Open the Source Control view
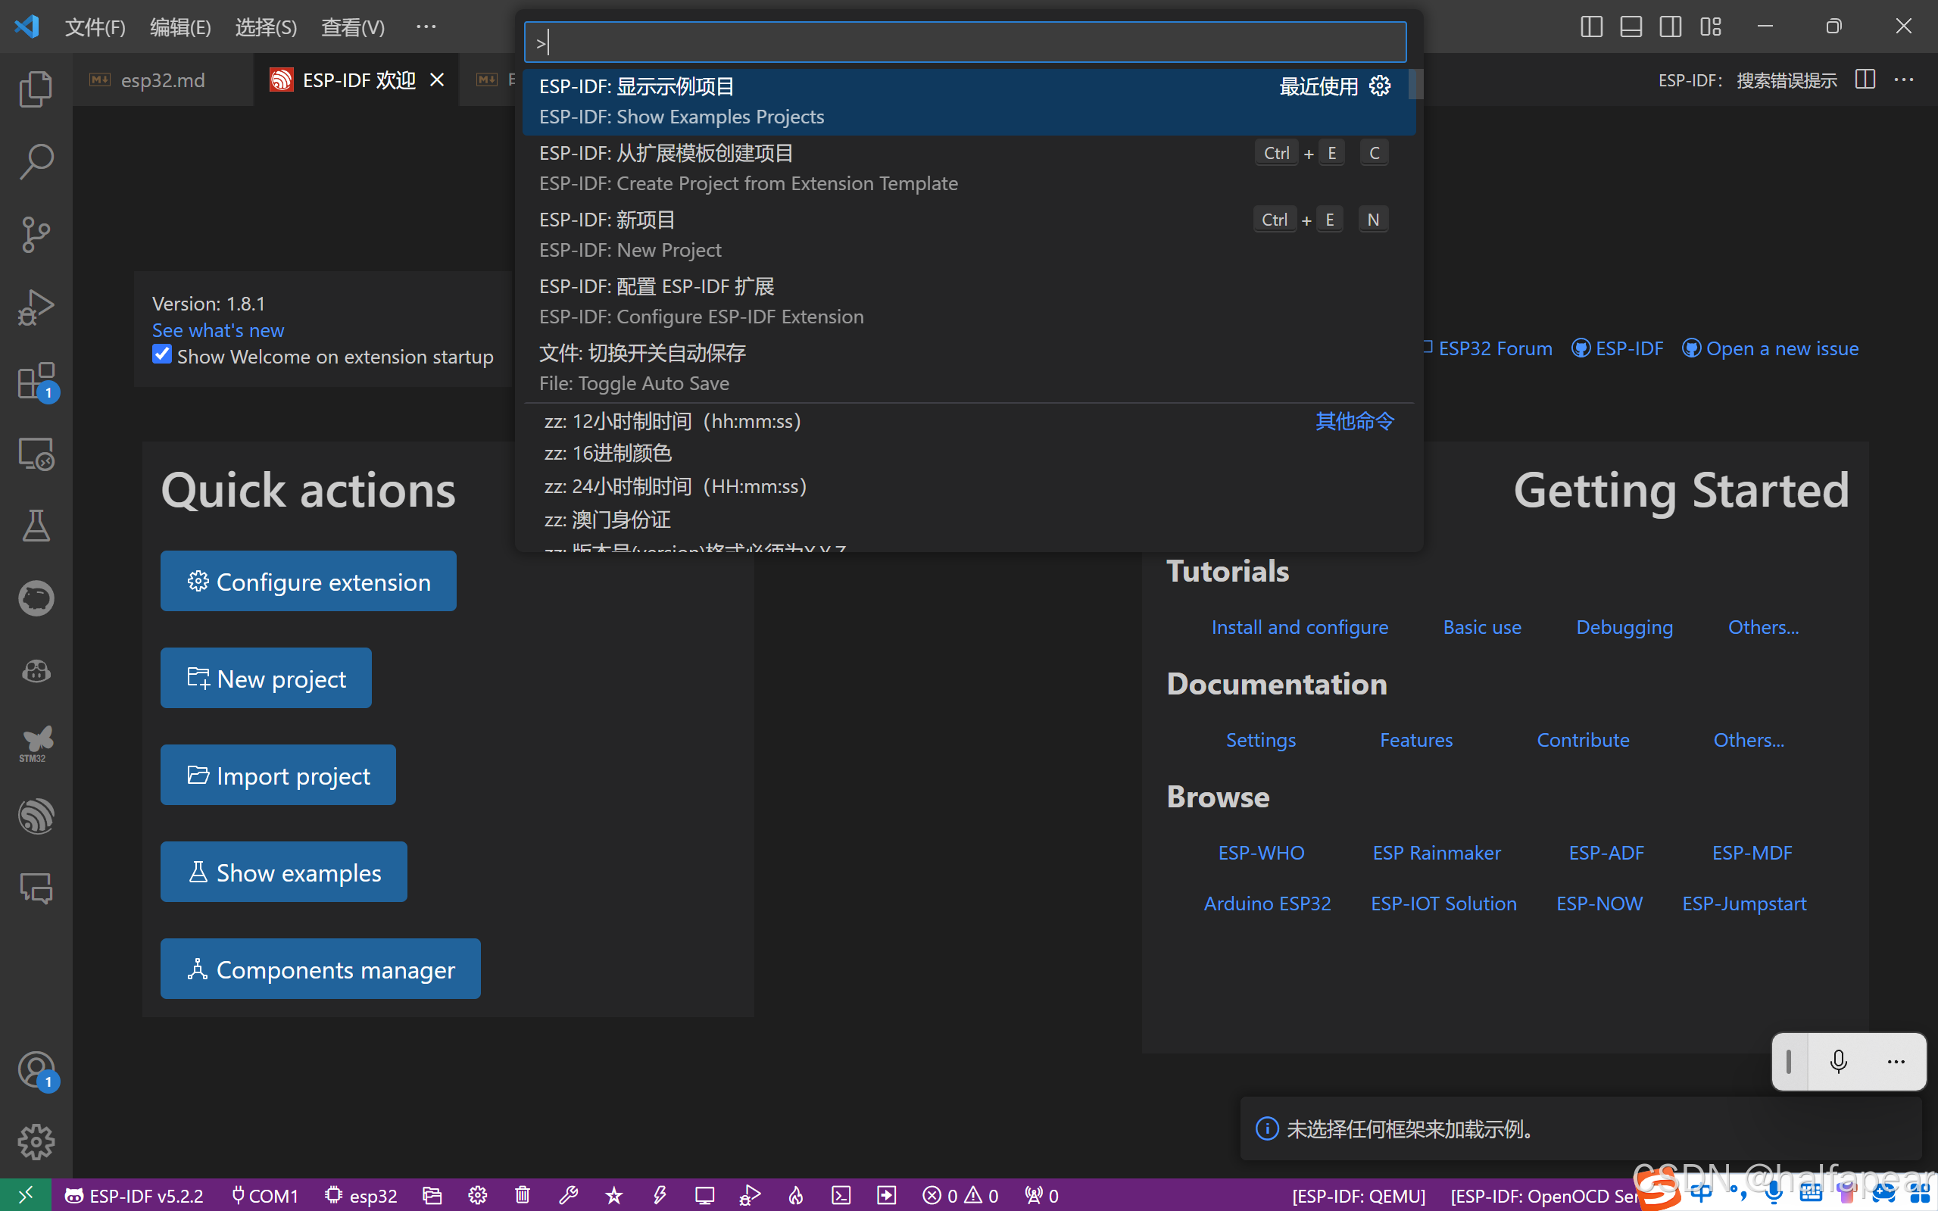This screenshot has width=1938, height=1211. tap(36, 234)
